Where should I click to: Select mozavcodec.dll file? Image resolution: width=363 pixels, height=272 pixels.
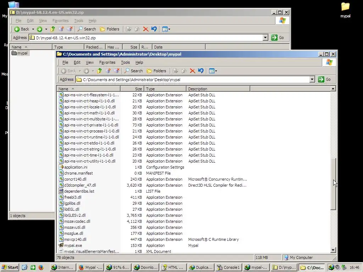(x=74, y=221)
